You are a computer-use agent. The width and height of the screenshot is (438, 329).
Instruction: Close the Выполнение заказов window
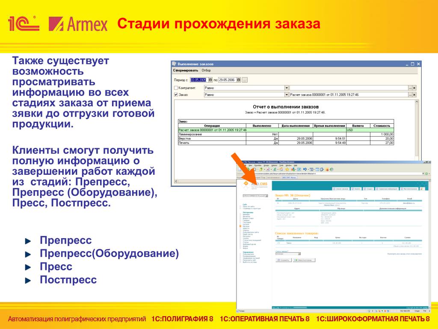[x=418, y=64]
